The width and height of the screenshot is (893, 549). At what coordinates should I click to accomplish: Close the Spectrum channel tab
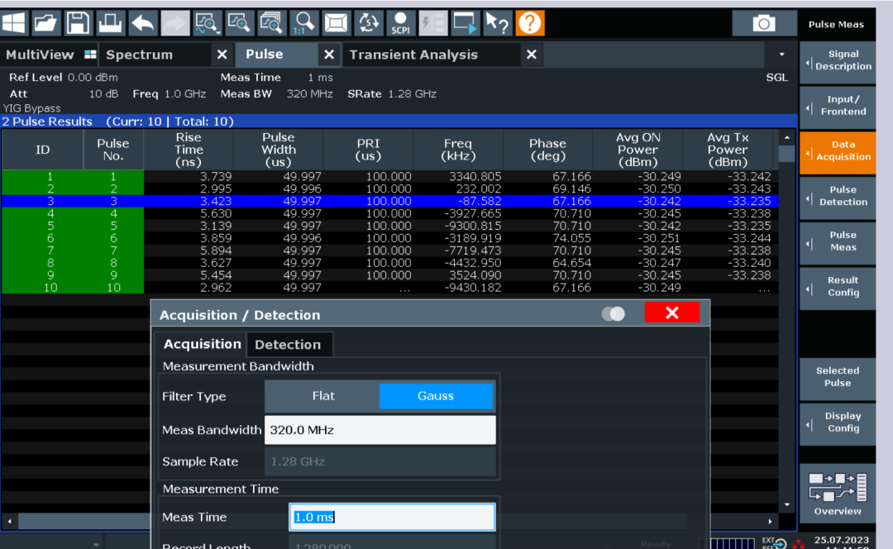coord(222,55)
